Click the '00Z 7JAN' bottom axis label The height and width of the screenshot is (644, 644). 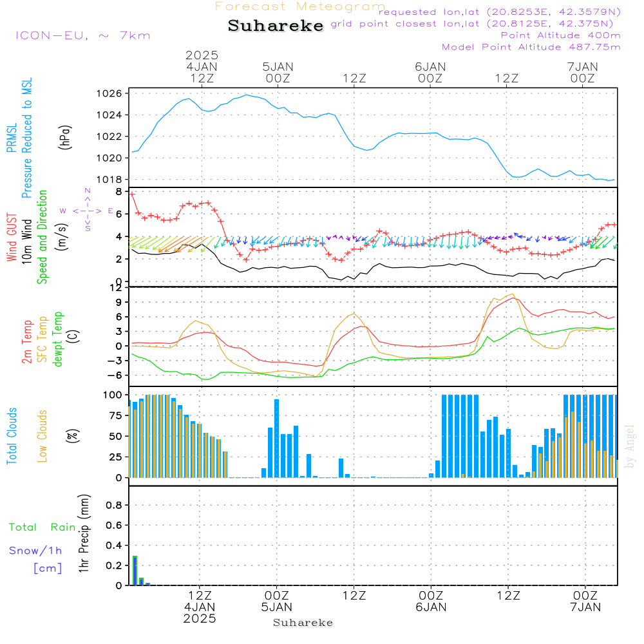[x=585, y=601]
